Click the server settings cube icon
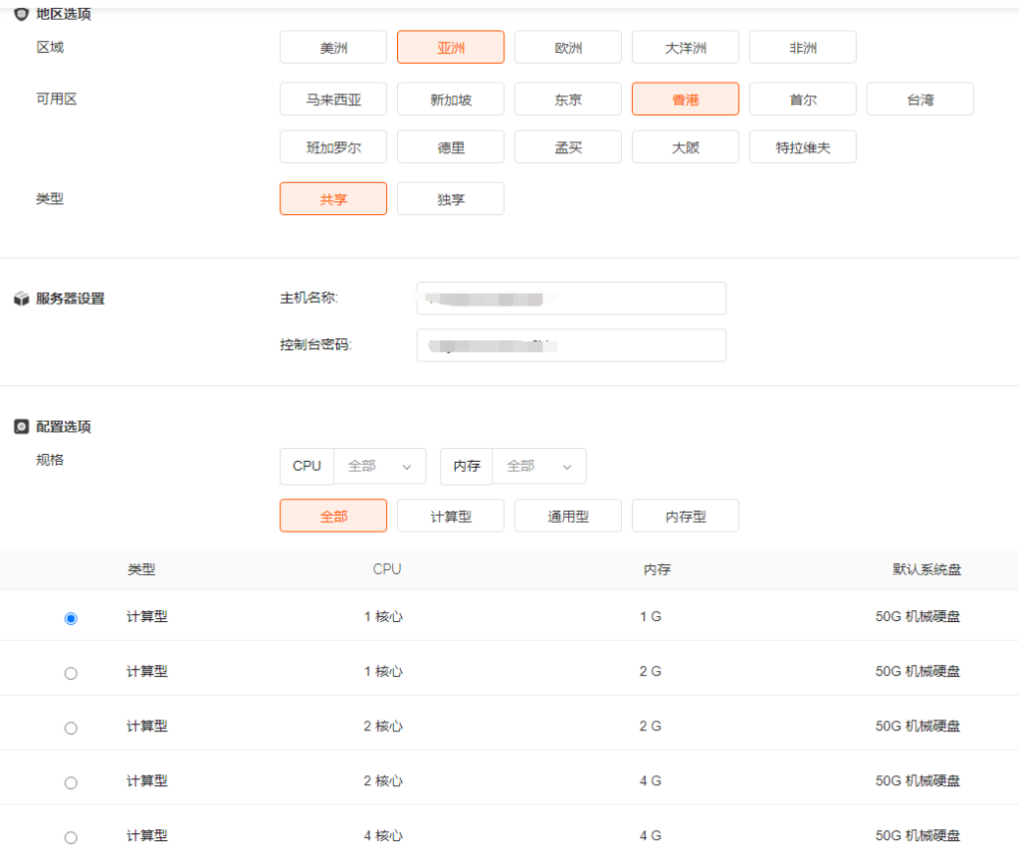Viewport: 1019px width, 853px height. [x=21, y=299]
